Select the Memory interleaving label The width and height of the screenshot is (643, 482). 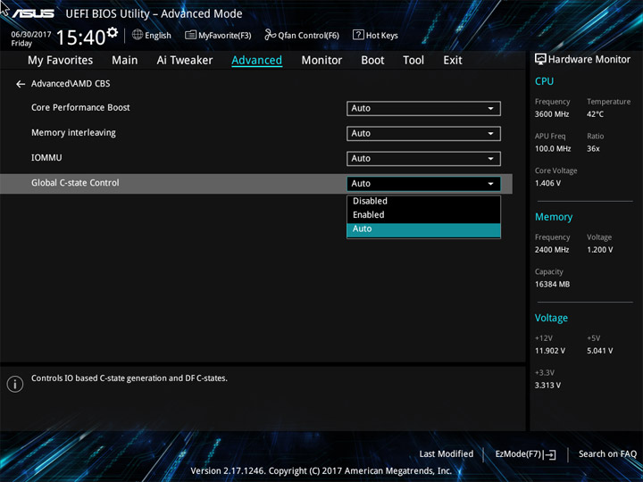[74, 133]
